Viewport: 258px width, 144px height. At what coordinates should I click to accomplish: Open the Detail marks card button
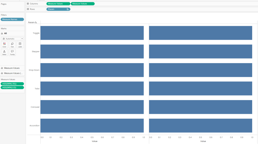point(5,53)
